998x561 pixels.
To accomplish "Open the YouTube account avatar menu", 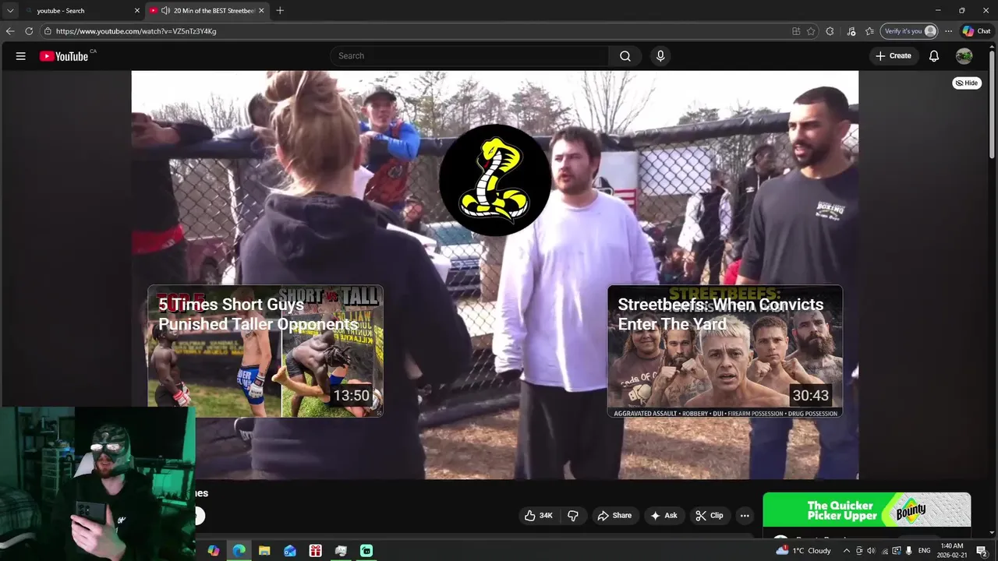I will point(964,56).
